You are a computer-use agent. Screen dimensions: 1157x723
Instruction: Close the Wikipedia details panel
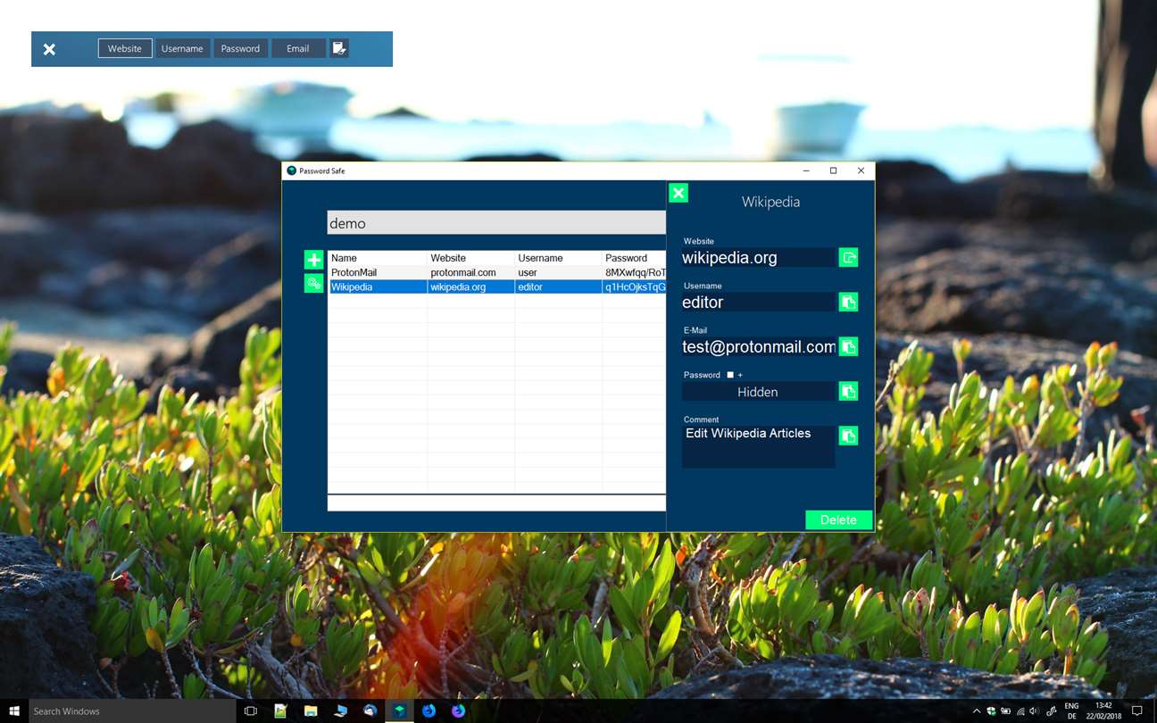[678, 193]
